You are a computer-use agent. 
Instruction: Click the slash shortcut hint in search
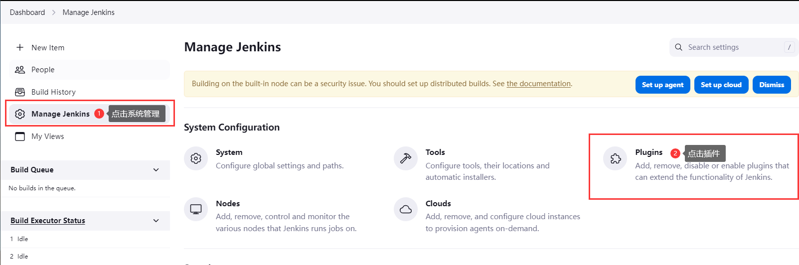point(789,47)
